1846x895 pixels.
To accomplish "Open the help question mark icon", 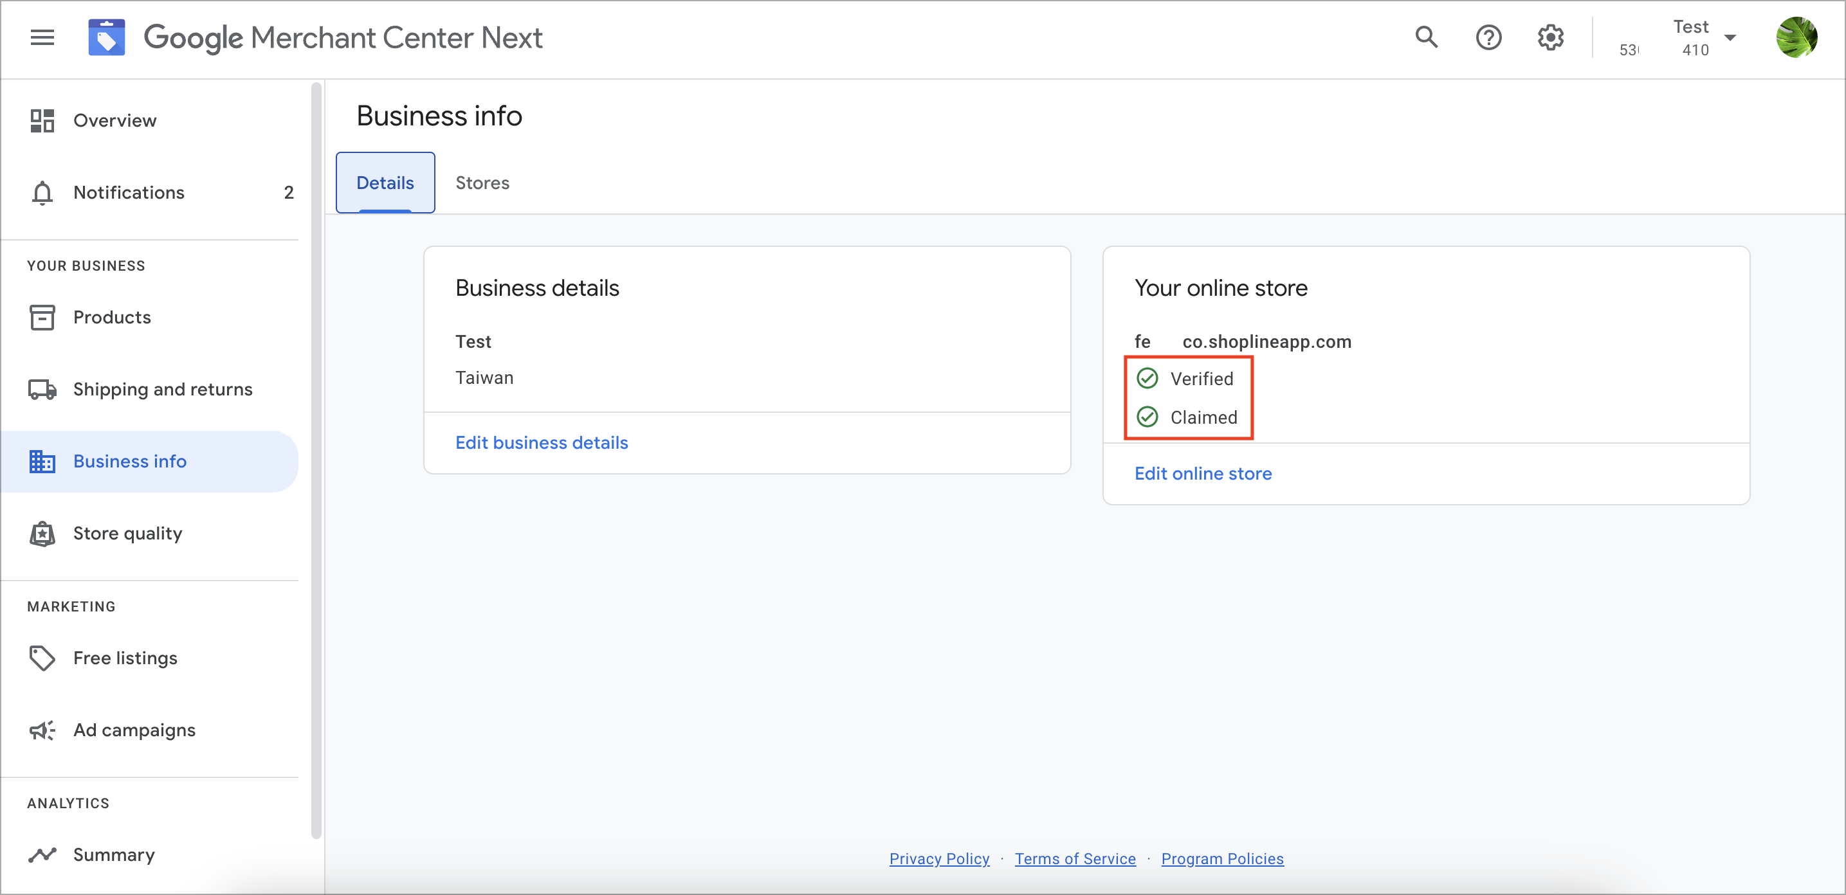I will pos(1488,37).
